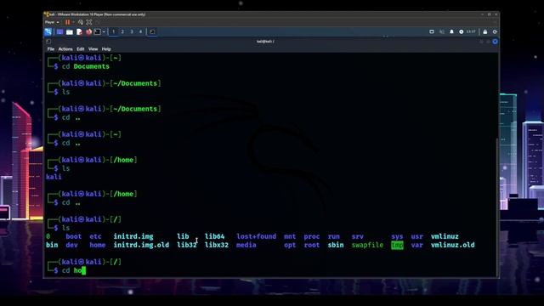544x306 pixels.
Task: Click the highlighted 'tmp' entry
Action: coord(397,246)
